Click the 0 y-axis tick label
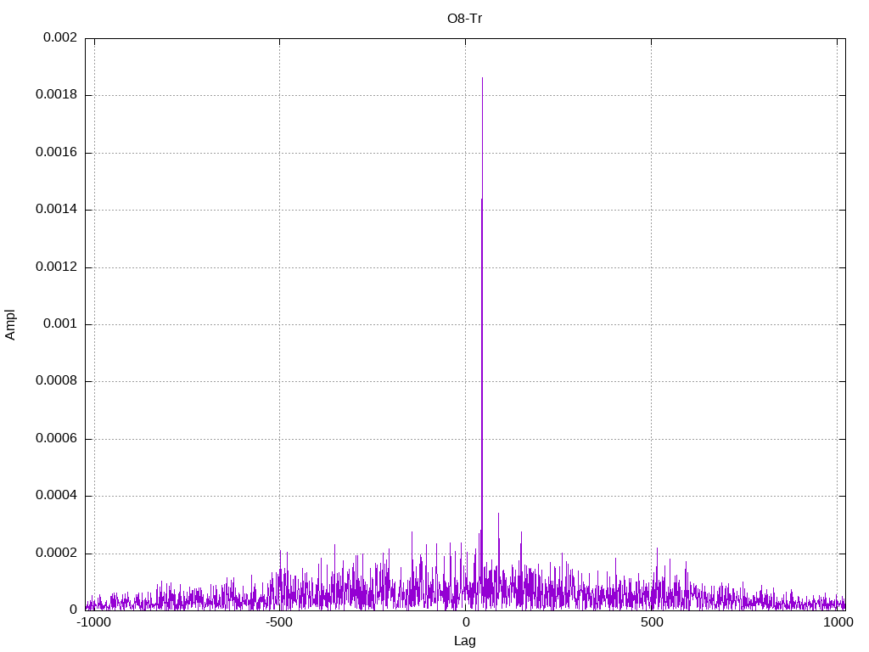 pos(73,610)
